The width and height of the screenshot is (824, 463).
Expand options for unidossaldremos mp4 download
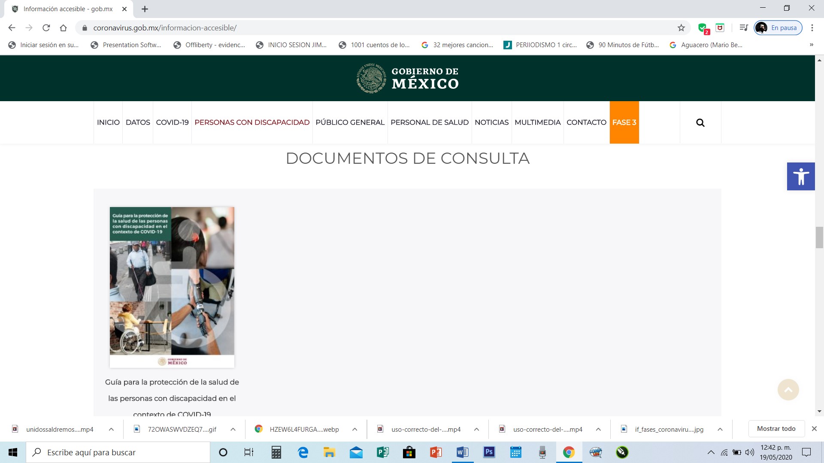coord(111,429)
